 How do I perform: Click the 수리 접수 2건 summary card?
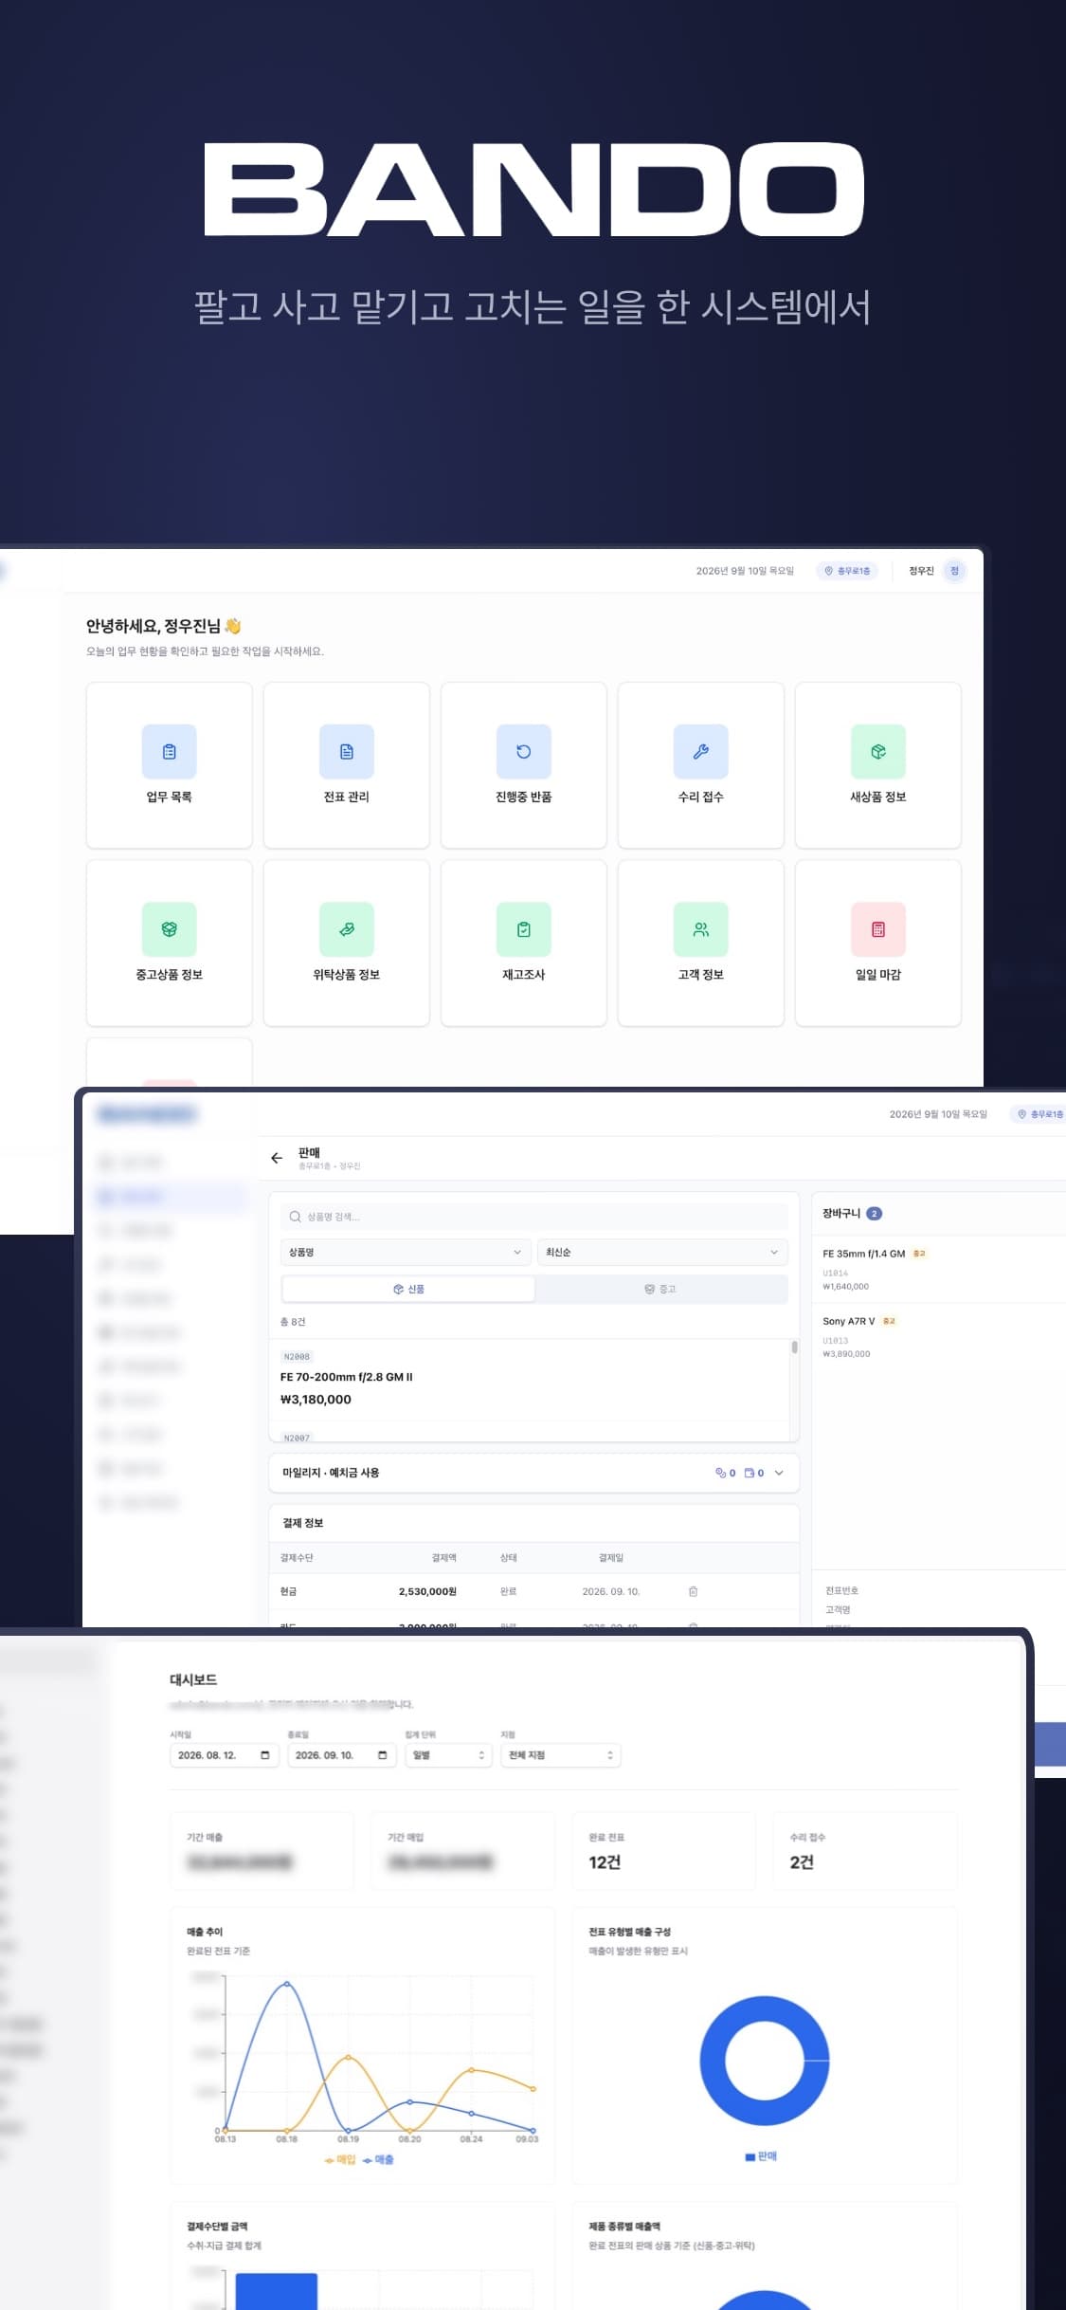pos(865,1851)
